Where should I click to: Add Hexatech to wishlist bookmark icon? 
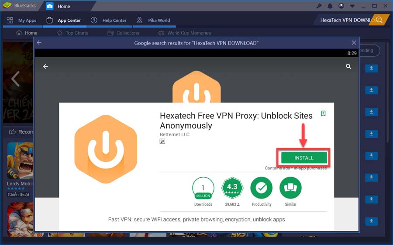tap(323, 114)
